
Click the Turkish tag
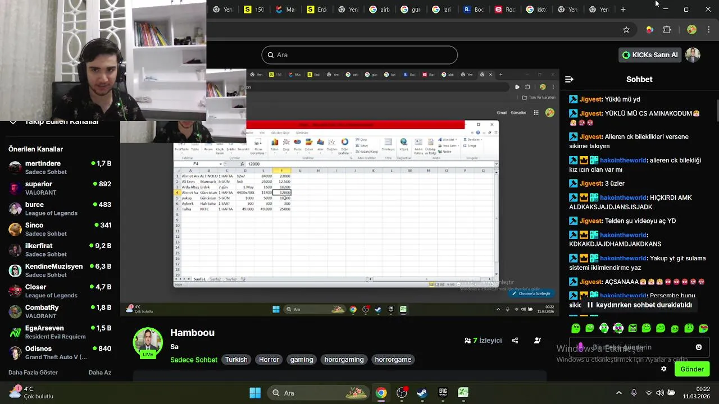[x=236, y=360]
